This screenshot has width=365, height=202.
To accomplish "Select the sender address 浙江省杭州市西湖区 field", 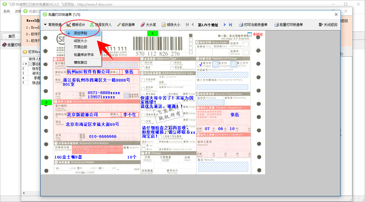I will click(97, 82).
